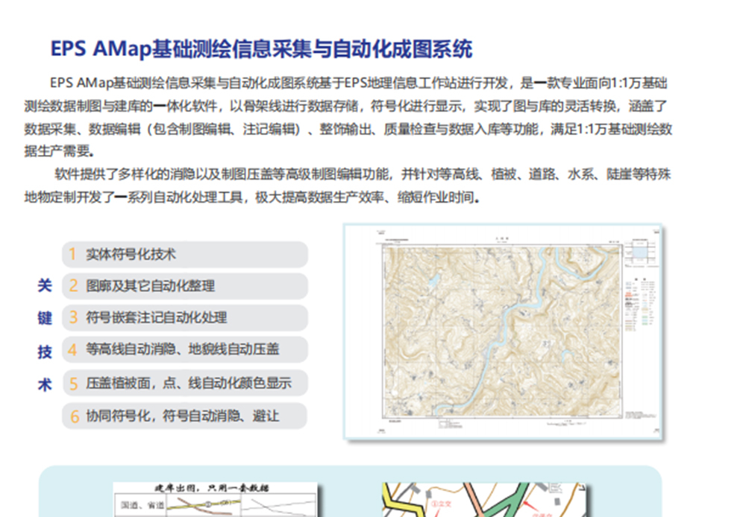Viewport: 746px width, 517px height.
Task: Click the title EPS AMap基础测绘信息采集与自动化成图系统
Action: click(261, 49)
